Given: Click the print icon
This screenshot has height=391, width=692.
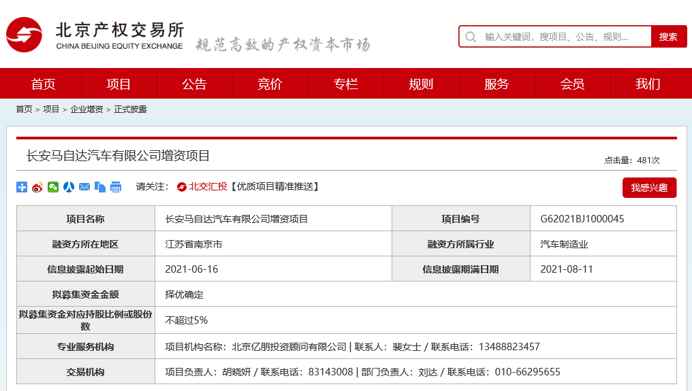Looking at the screenshot, I should (116, 187).
